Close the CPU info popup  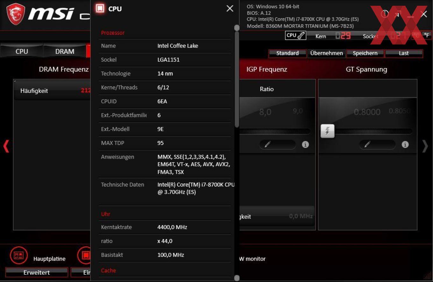pyautogui.click(x=230, y=9)
